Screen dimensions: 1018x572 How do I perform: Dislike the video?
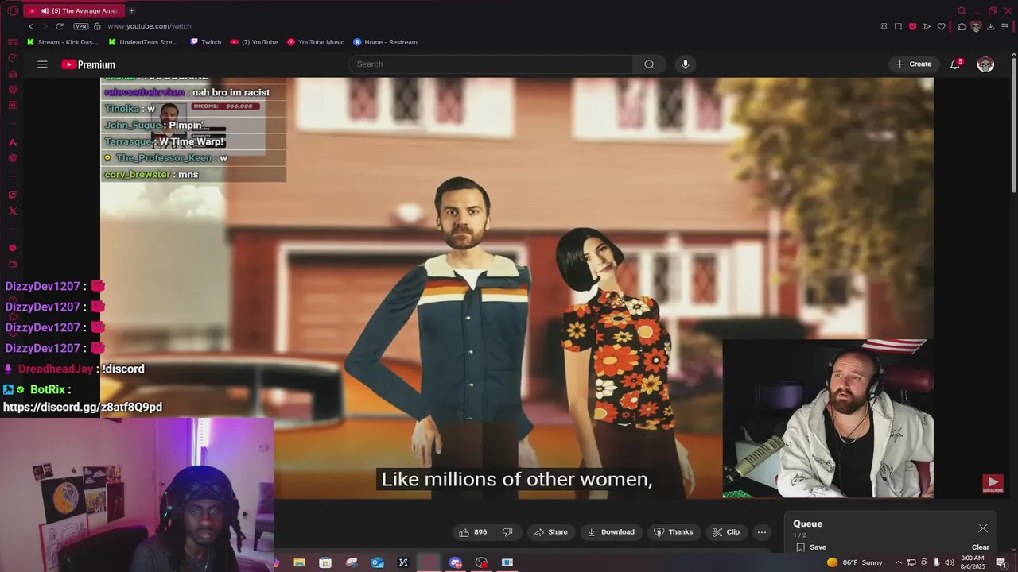507,532
